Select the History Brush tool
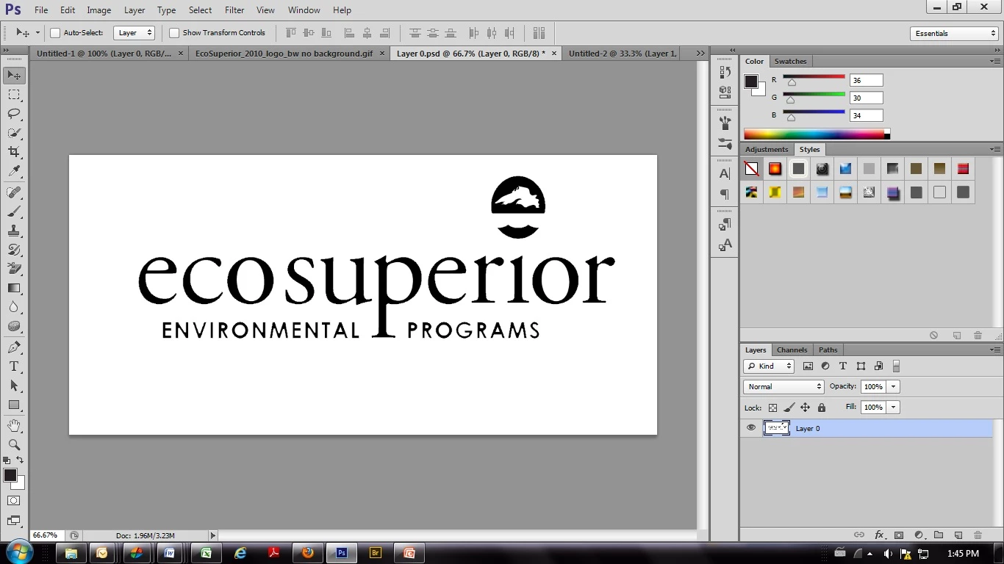Viewport: 1004px width, 564px height. (14, 250)
